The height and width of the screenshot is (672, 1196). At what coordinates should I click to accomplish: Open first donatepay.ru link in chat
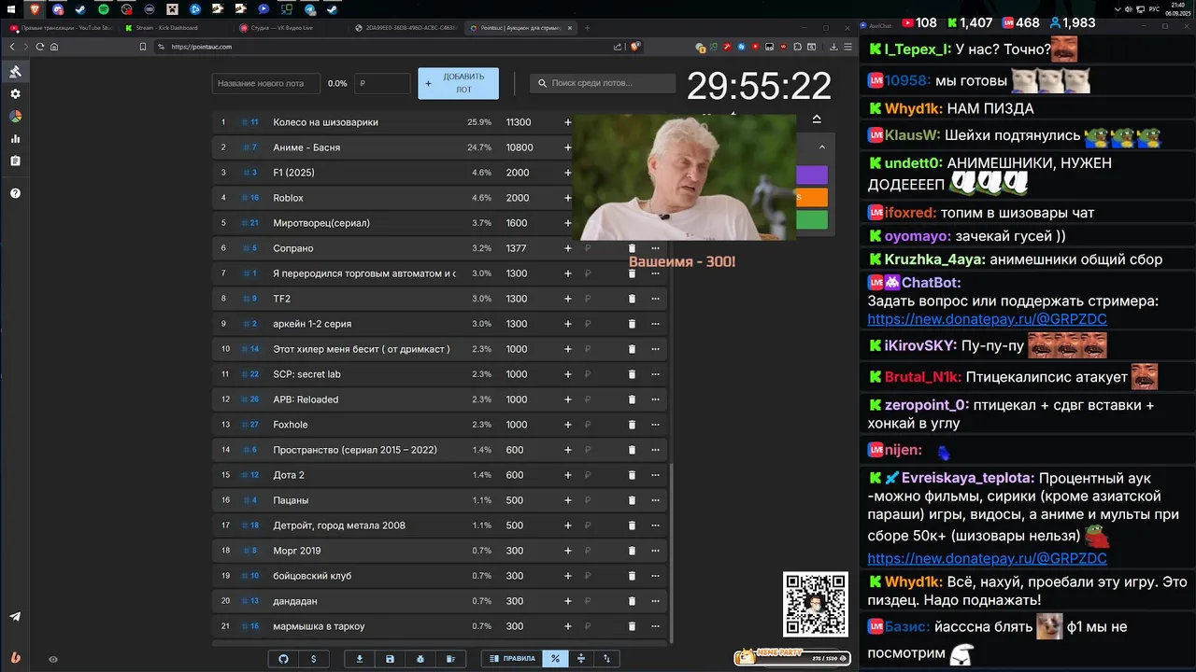[987, 319]
